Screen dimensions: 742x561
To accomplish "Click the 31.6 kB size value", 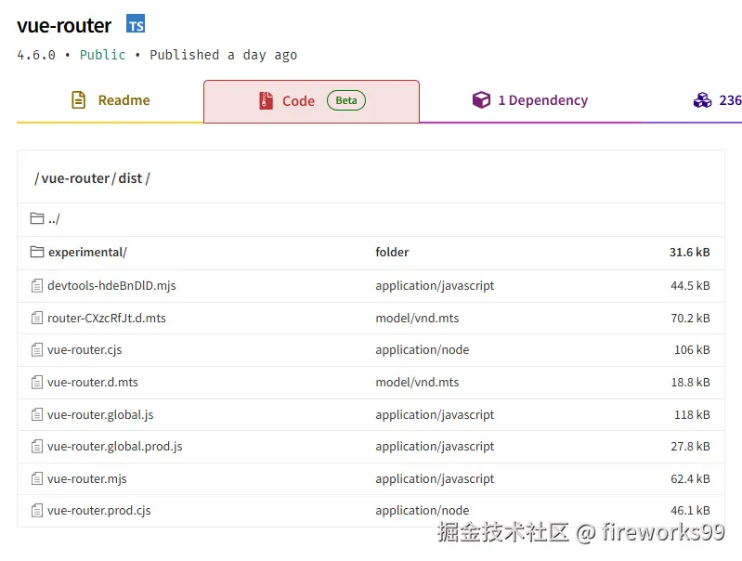I will click(x=689, y=253).
